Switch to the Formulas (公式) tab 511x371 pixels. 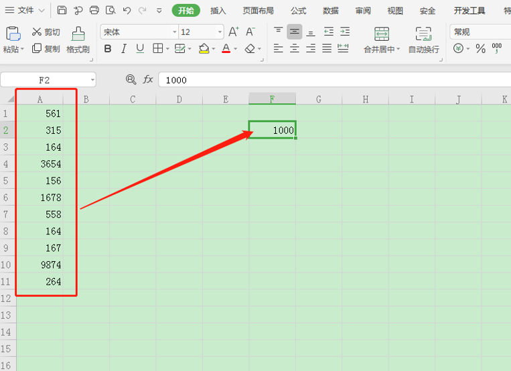tap(298, 11)
